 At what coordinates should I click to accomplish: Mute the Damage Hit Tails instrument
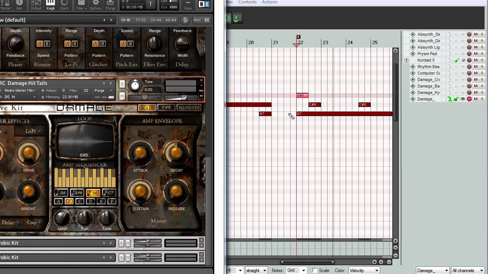tap(122, 96)
